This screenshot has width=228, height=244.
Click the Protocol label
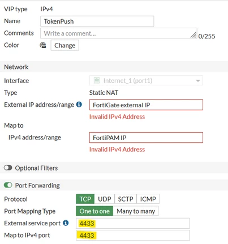pos(16,199)
